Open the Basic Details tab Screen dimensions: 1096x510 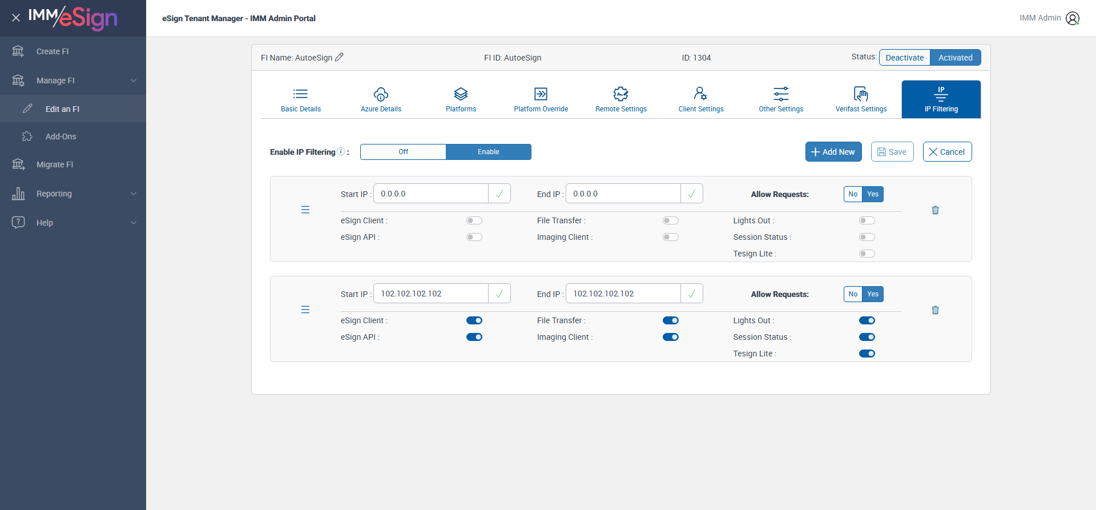301,99
